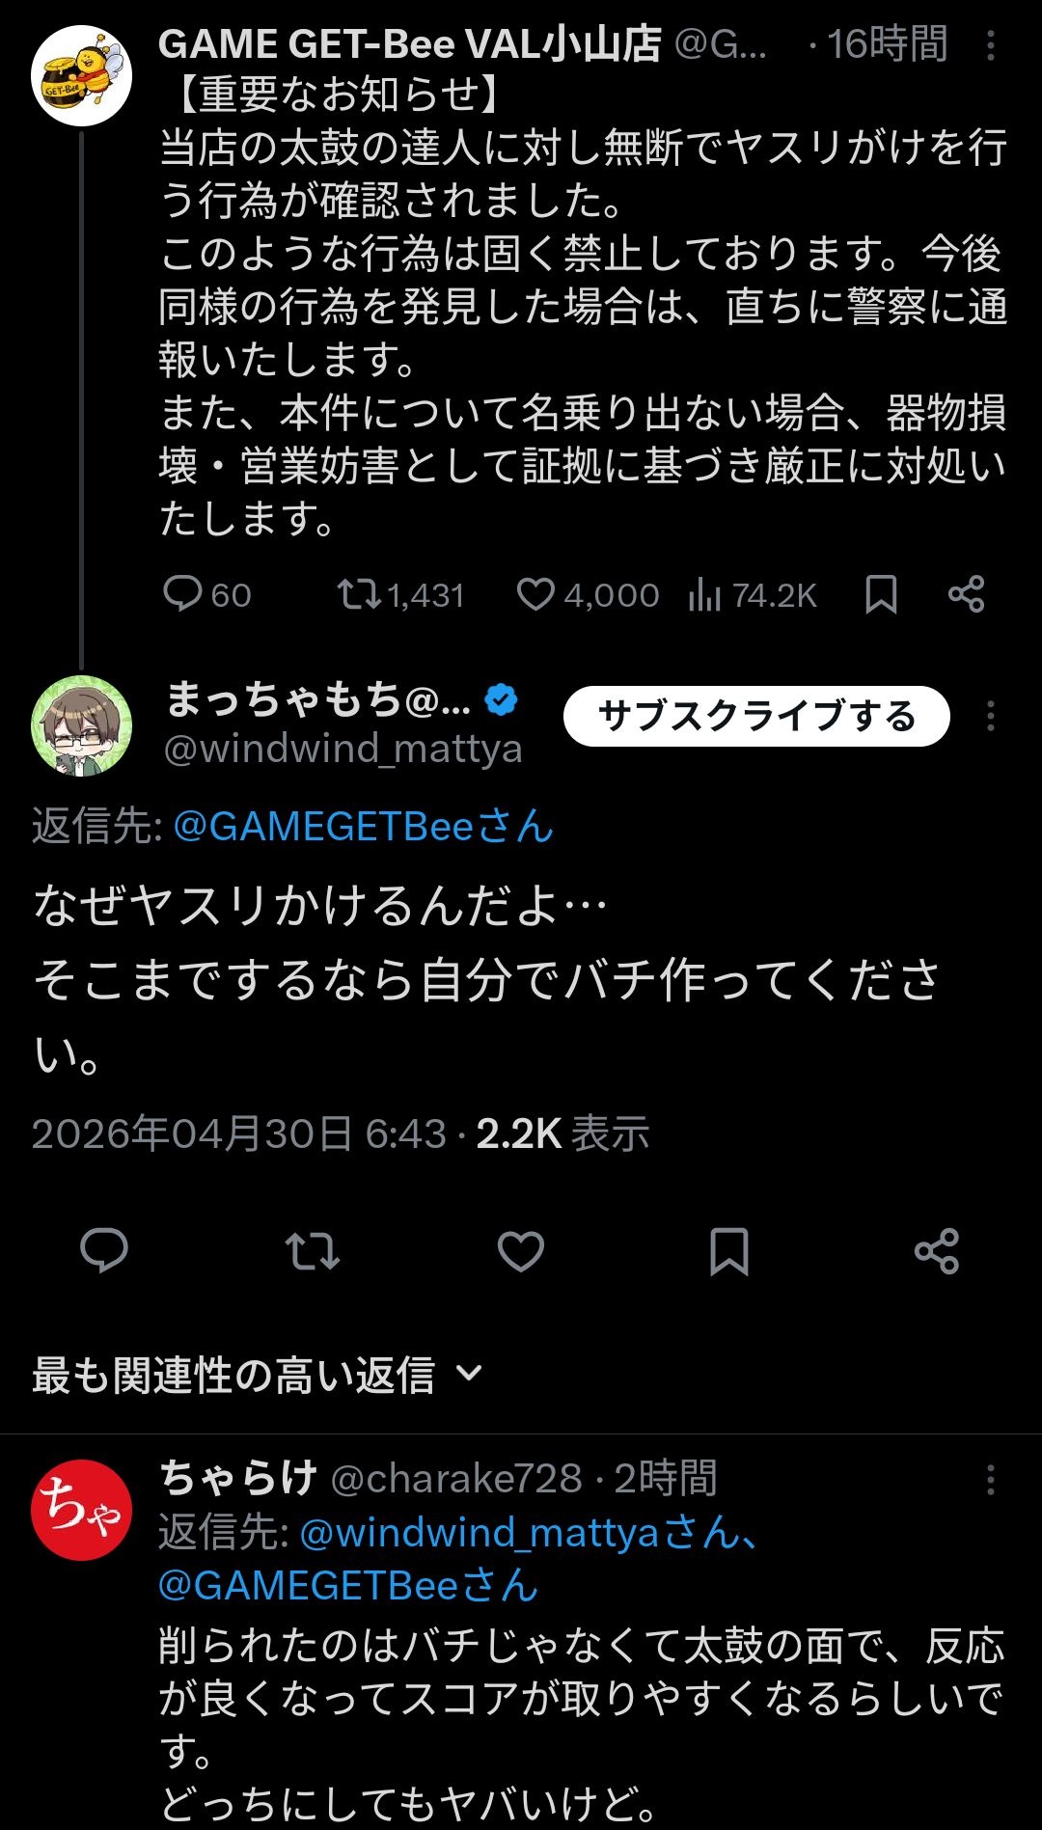Click the サブスクライブする button
The height and width of the screenshot is (1830, 1042).
point(756,717)
